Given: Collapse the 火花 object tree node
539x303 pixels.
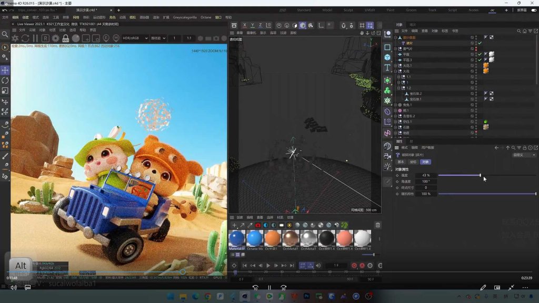Looking at the screenshot, I should tap(396, 71).
